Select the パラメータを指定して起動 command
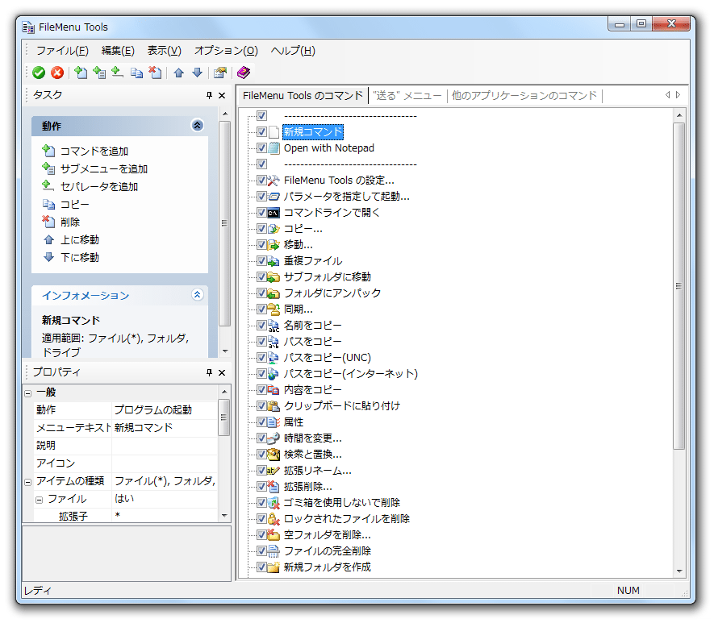This screenshot has width=714, height=623. pos(347,197)
